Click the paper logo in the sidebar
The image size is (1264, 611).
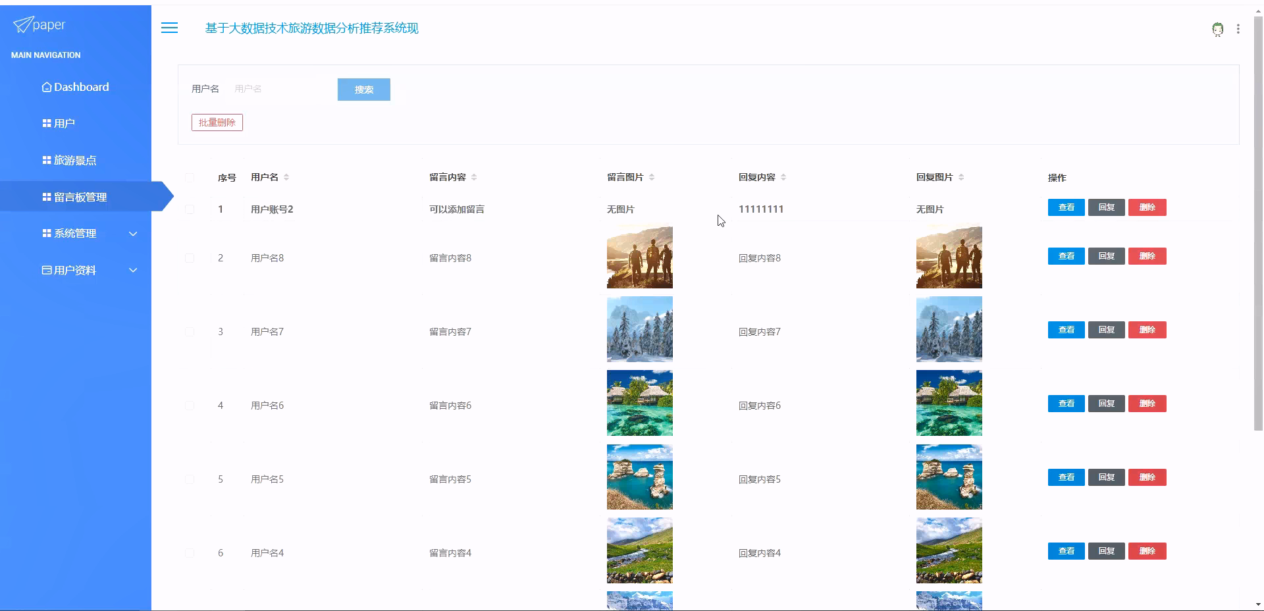pos(38,25)
